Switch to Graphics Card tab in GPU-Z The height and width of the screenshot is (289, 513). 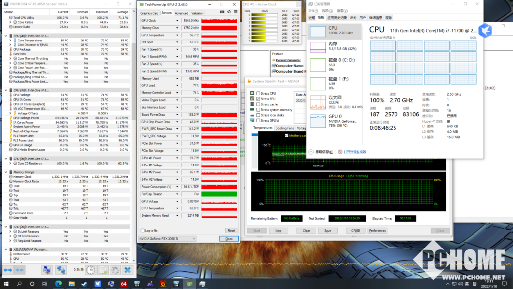tap(149, 13)
